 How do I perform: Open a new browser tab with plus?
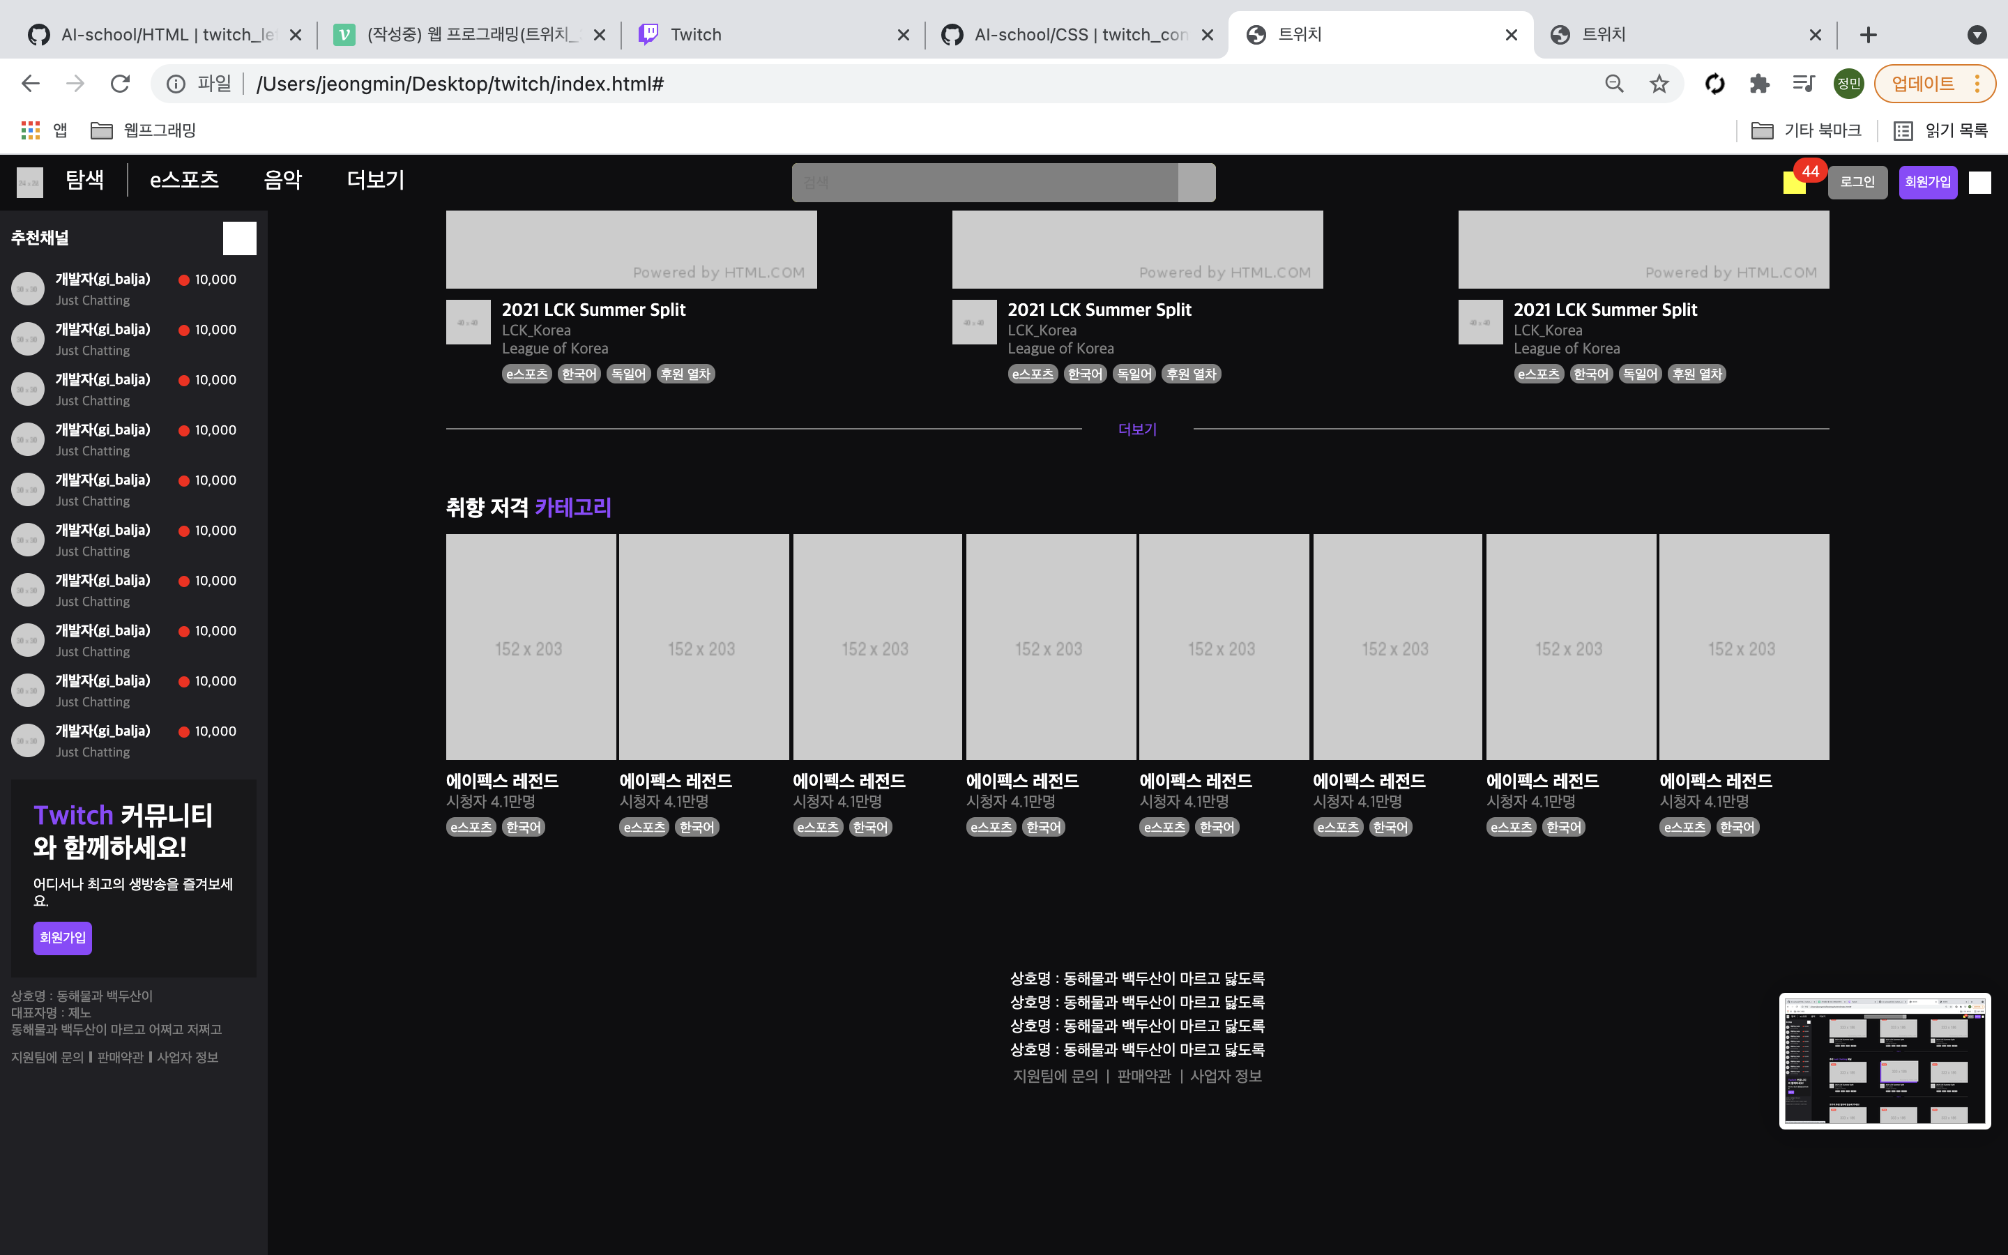click(1868, 35)
